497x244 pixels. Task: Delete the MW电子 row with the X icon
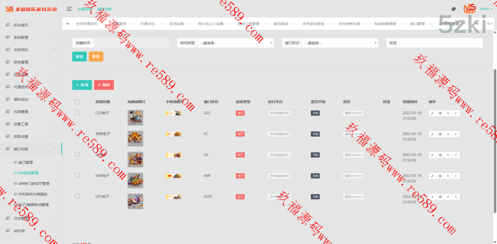(456, 176)
